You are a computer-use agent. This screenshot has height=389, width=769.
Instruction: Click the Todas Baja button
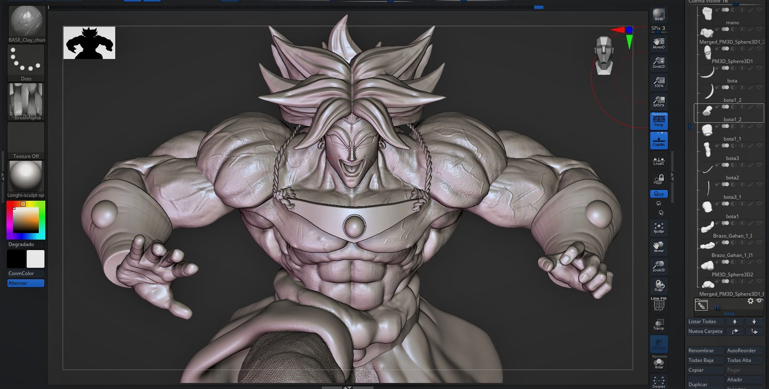[706, 360]
